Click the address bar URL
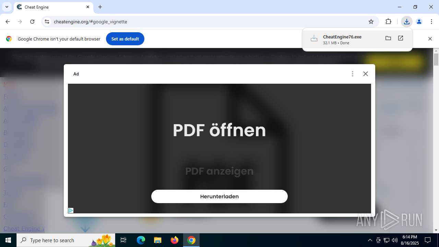The height and width of the screenshot is (247, 439). pos(91,22)
